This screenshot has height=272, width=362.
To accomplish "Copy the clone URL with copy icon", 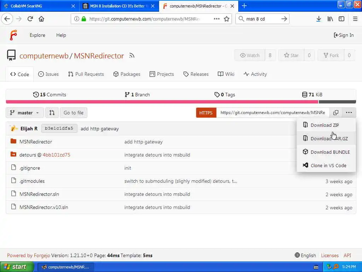I will pyautogui.click(x=336, y=113).
